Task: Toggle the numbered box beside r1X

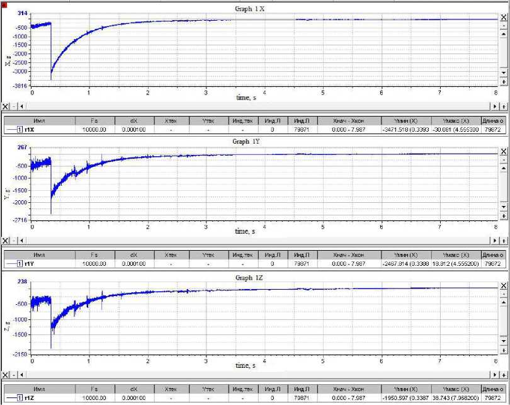Action: click(20, 130)
